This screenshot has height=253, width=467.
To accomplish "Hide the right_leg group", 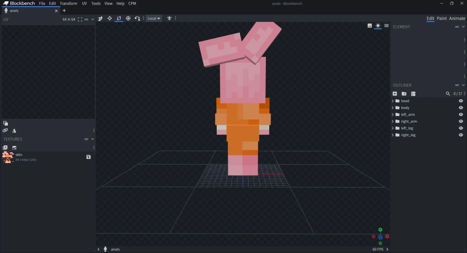I will point(461,135).
